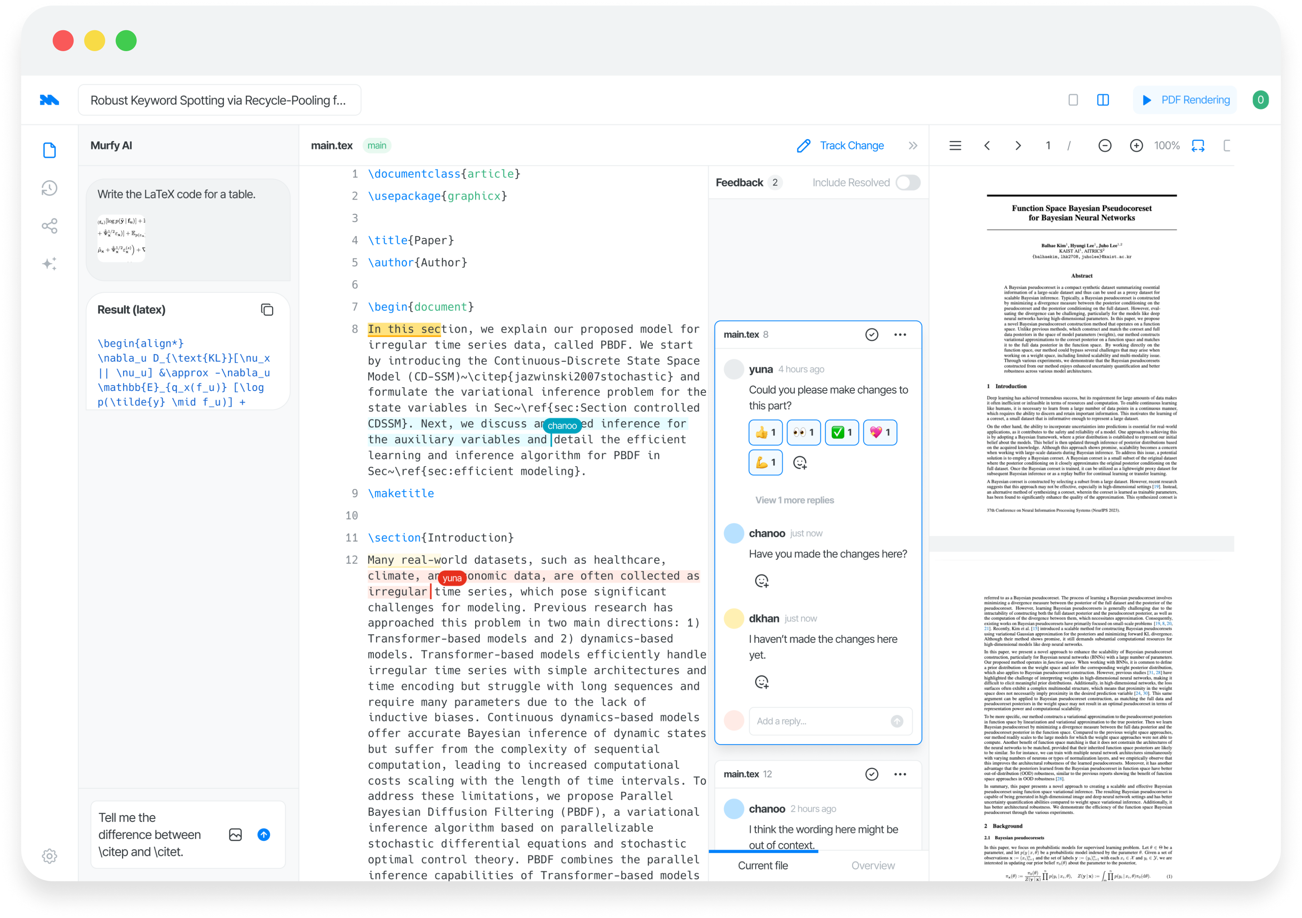Add emoji reaction to chanoo's reply
The width and height of the screenshot is (1302, 918).
point(761,581)
